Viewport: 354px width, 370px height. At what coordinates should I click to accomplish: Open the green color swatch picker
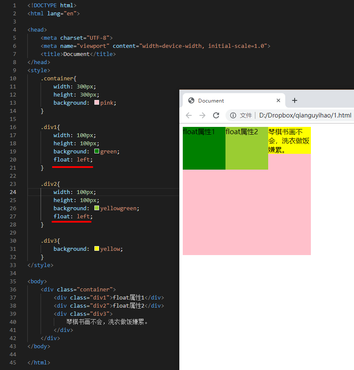pyautogui.click(x=97, y=151)
